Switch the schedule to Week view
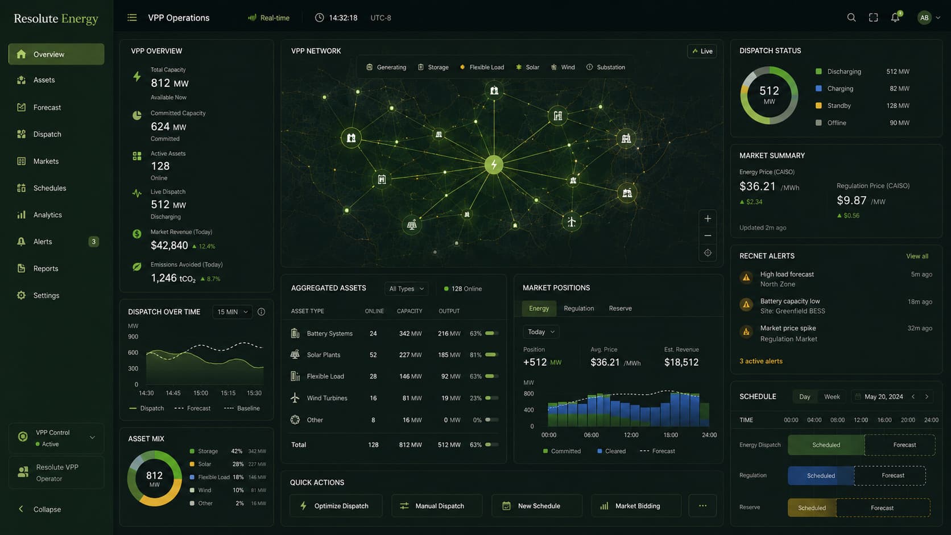The height and width of the screenshot is (535, 951). 832,397
